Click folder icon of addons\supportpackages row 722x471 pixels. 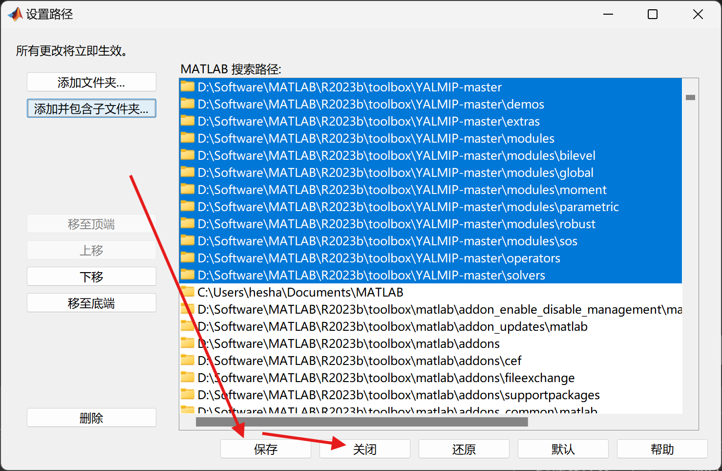click(x=188, y=394)
